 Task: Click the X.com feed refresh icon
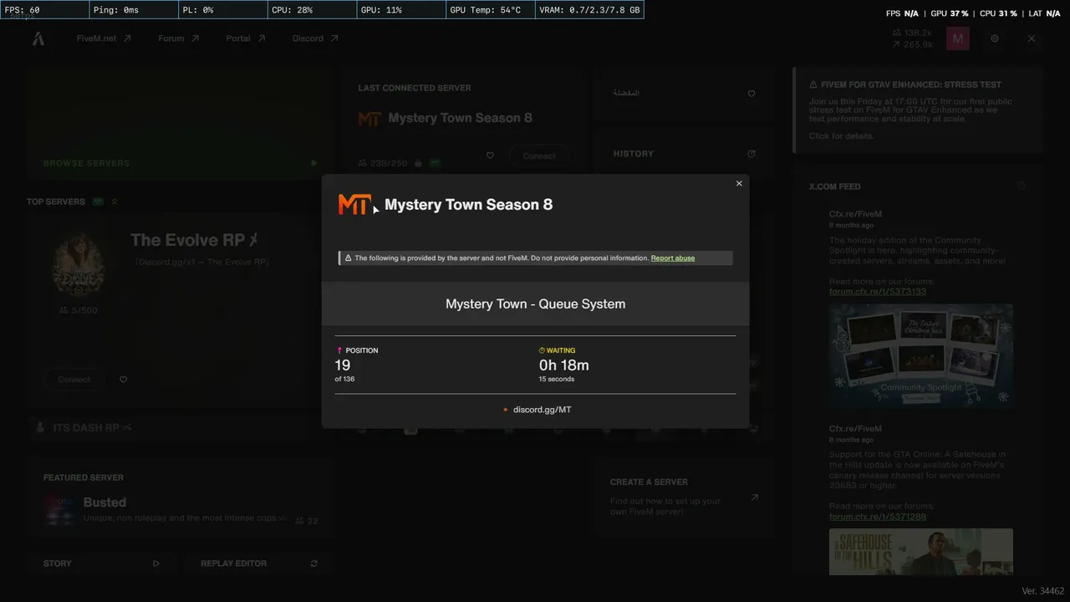click(x=1022, y=186)
